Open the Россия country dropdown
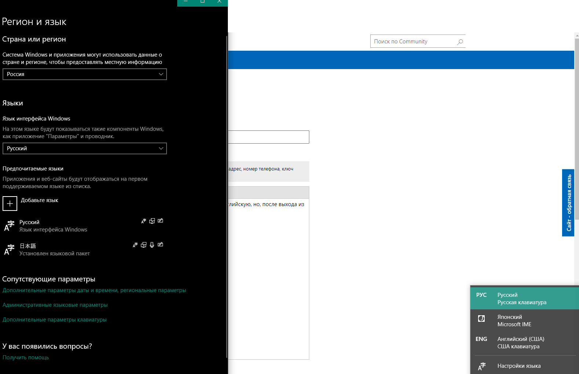The height and width of the screenshot is (374, 579). [84, 74]
